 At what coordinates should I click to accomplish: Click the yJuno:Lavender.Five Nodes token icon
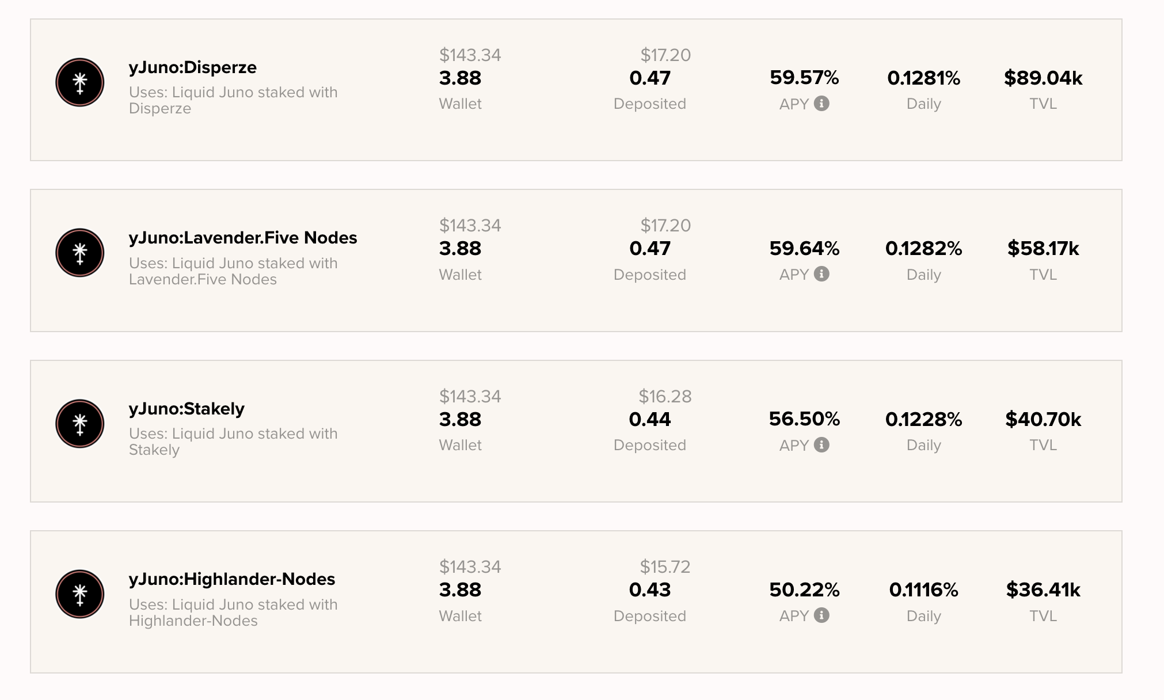pyautogui.click(x=80, y=253)
